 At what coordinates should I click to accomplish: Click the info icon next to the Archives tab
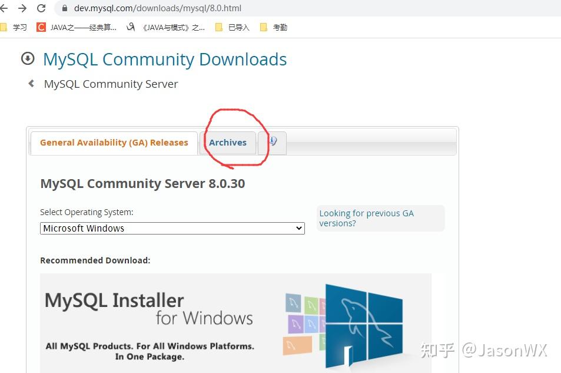click(x=272, y=140)
